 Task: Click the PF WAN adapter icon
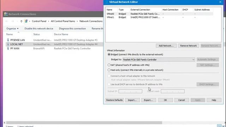[x=8, y=48]
